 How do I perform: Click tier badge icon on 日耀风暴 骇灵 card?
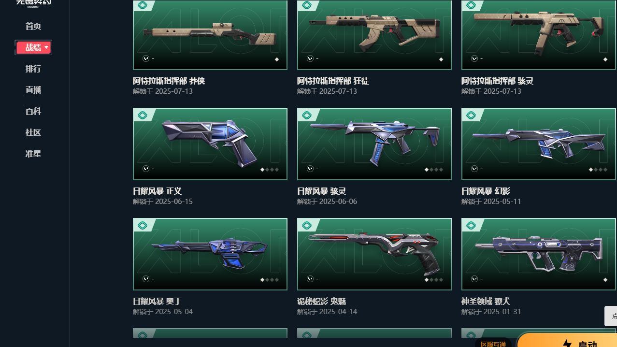click(307, 115)
